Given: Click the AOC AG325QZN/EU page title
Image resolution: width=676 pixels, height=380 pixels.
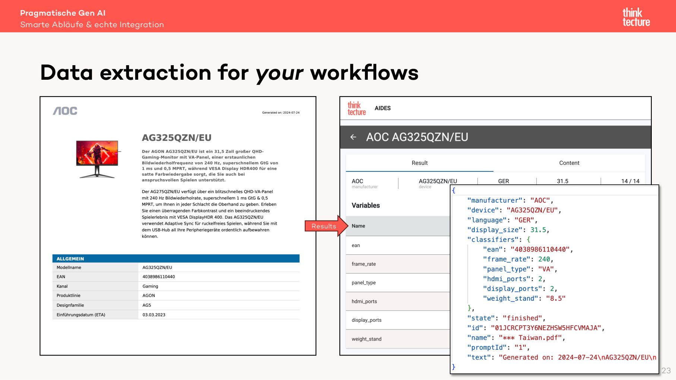Looking at the screenshot, I should click(417, 137).
